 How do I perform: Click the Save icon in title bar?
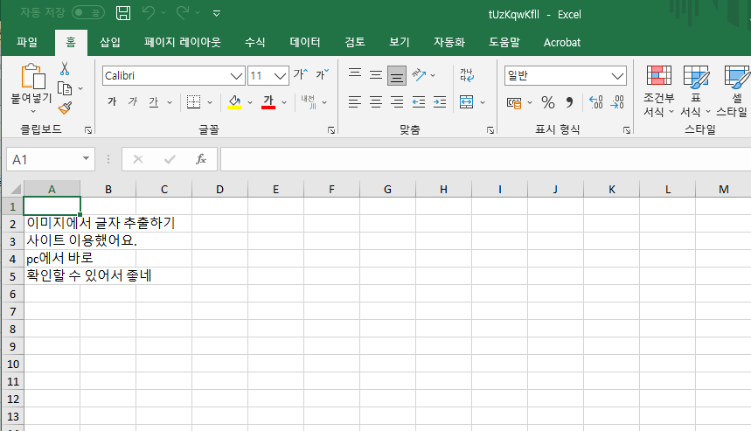(x=123, y=13)
